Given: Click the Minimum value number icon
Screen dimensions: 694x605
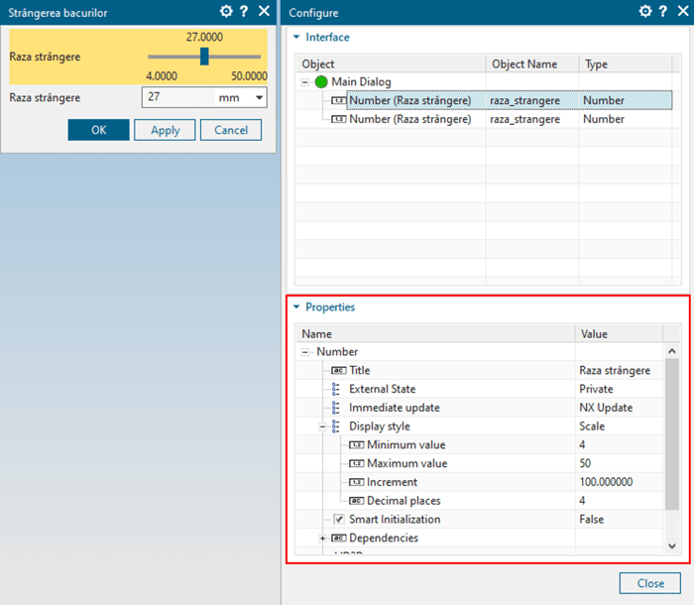Looking at the screenshot, I should 357,444.
